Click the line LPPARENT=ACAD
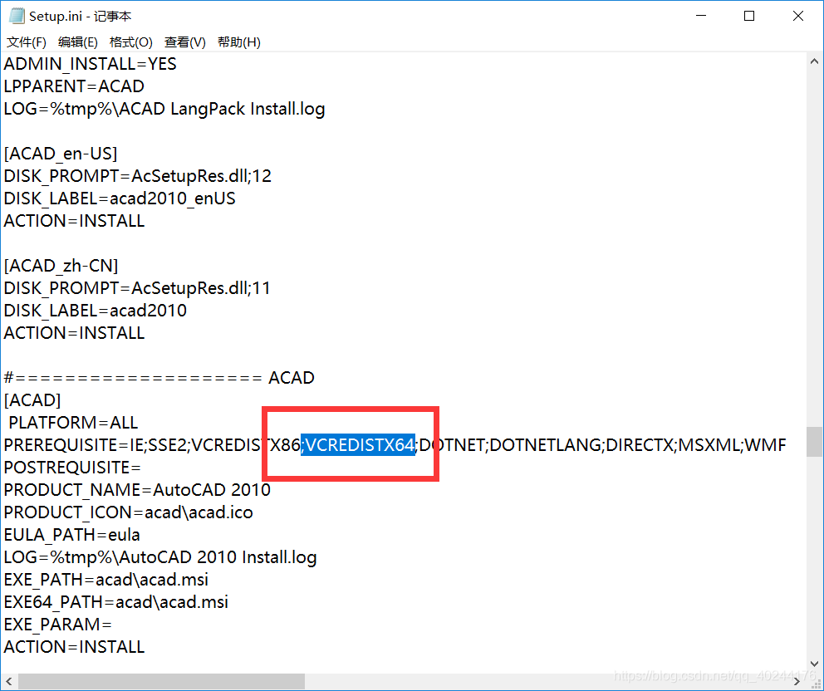 click(74, 86)
